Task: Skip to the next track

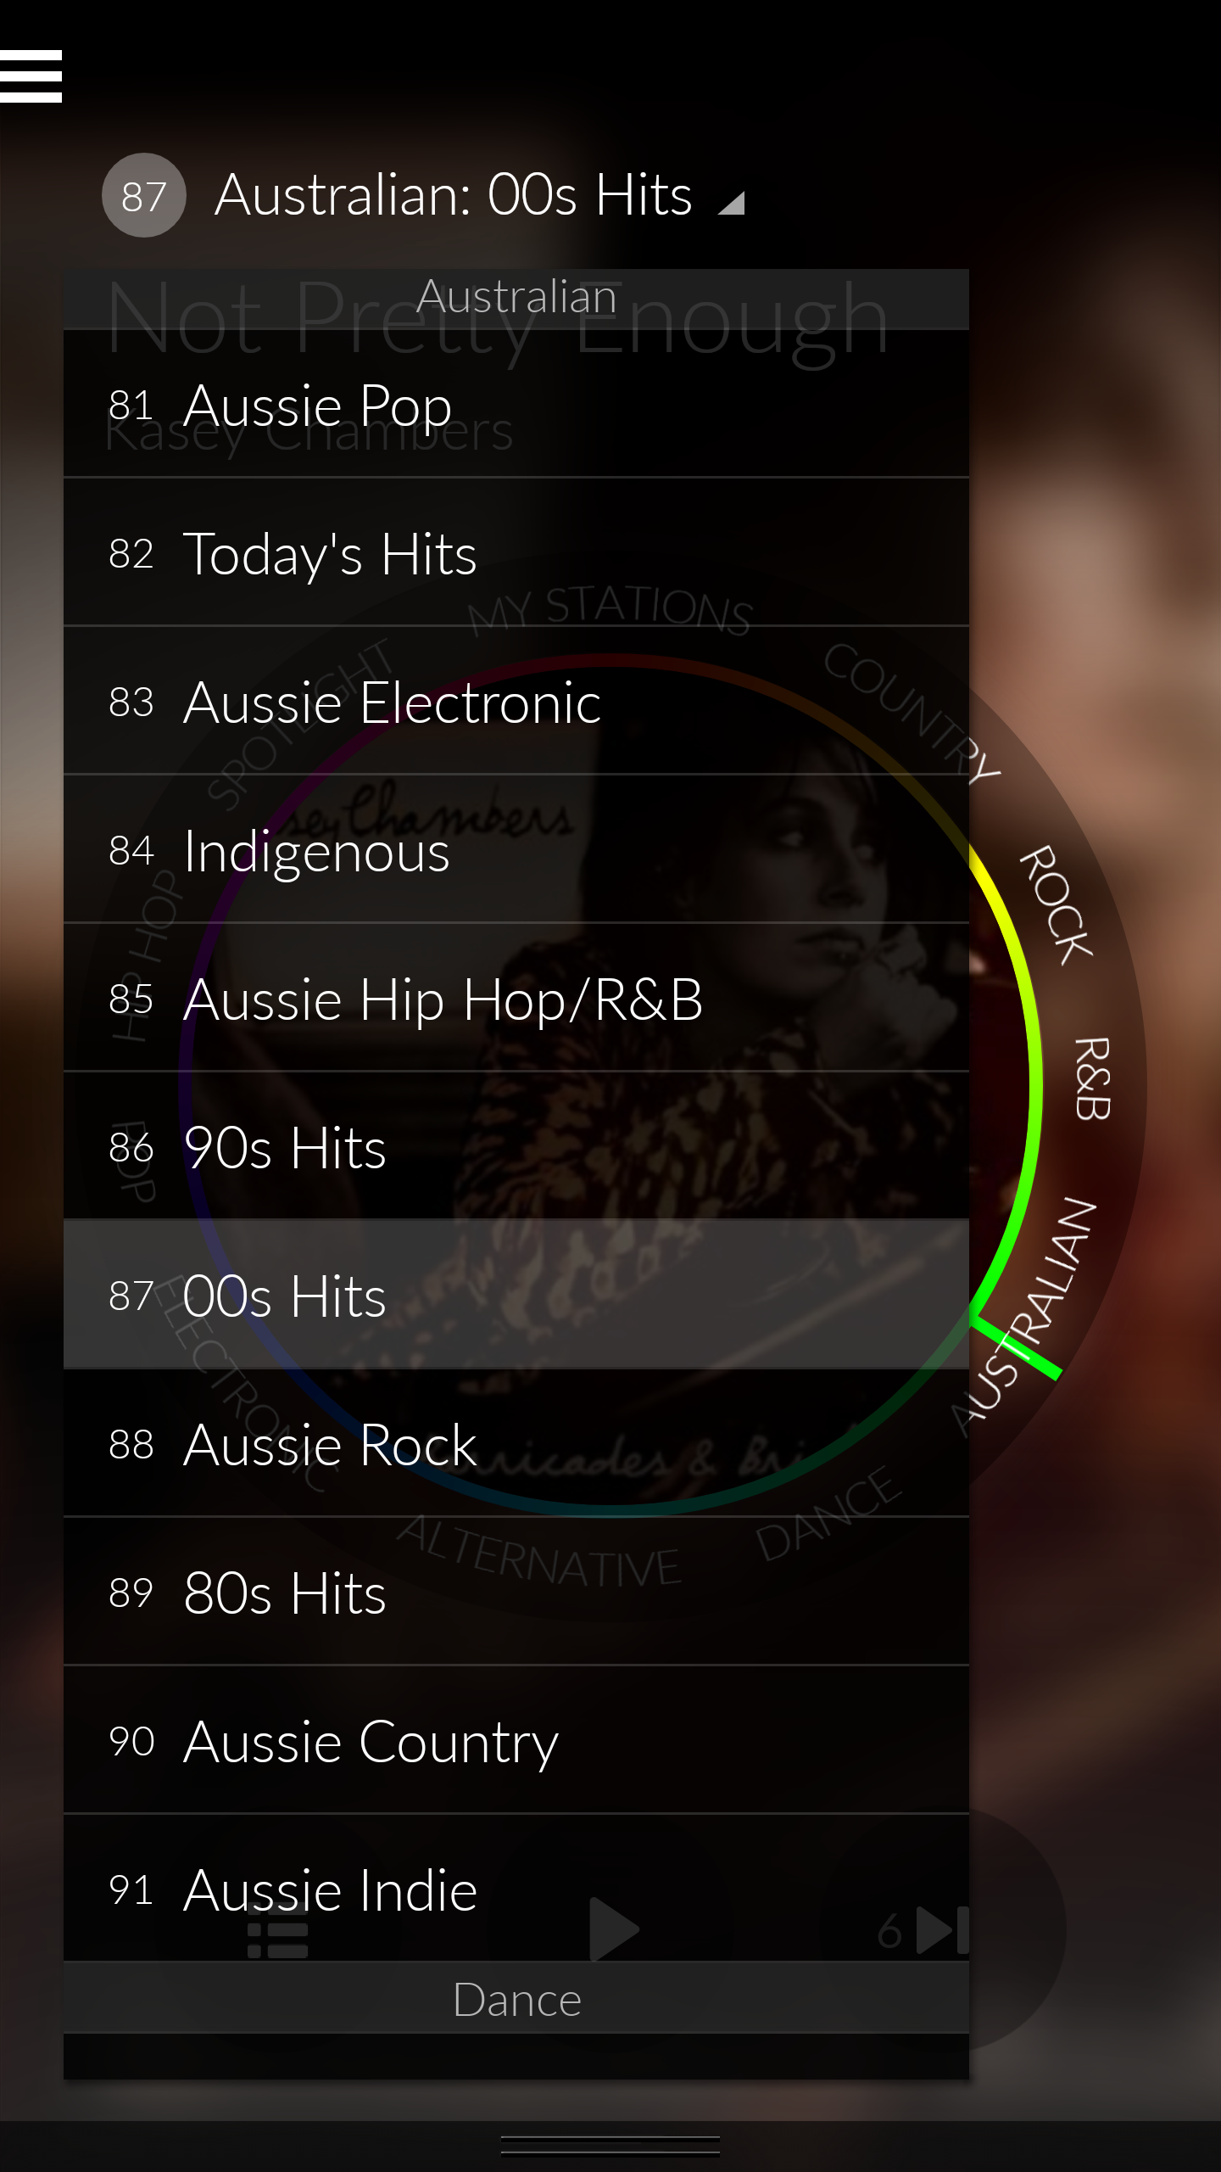Action: coord(943,1930)
